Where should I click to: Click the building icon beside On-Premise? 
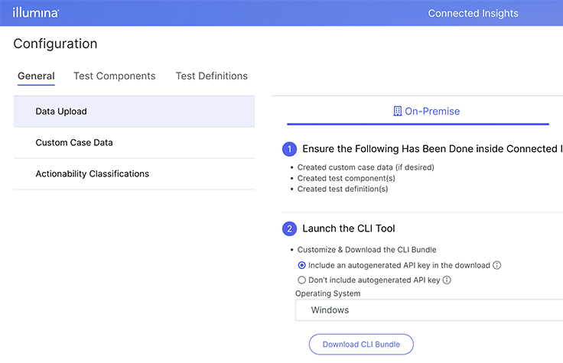point(397,112)
